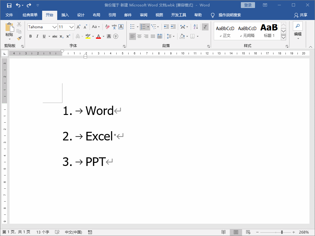
Task: Open the Tahoma font name dropdown
Action: (x=54, y=27)
